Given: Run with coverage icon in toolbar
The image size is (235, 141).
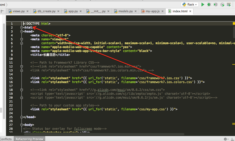Looking at the screenshot, I should (216, 5).
